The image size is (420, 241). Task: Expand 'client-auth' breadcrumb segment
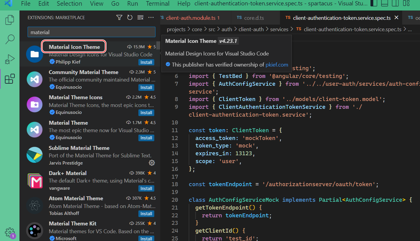(x=251, y=29)
